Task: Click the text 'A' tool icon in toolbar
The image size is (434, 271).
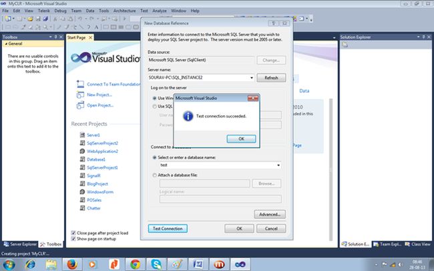Action: pyautogui.click(x=96, y=27)
